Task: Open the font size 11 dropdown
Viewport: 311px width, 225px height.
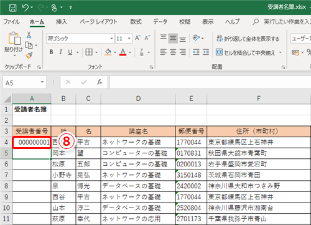Action: (129, 38)
